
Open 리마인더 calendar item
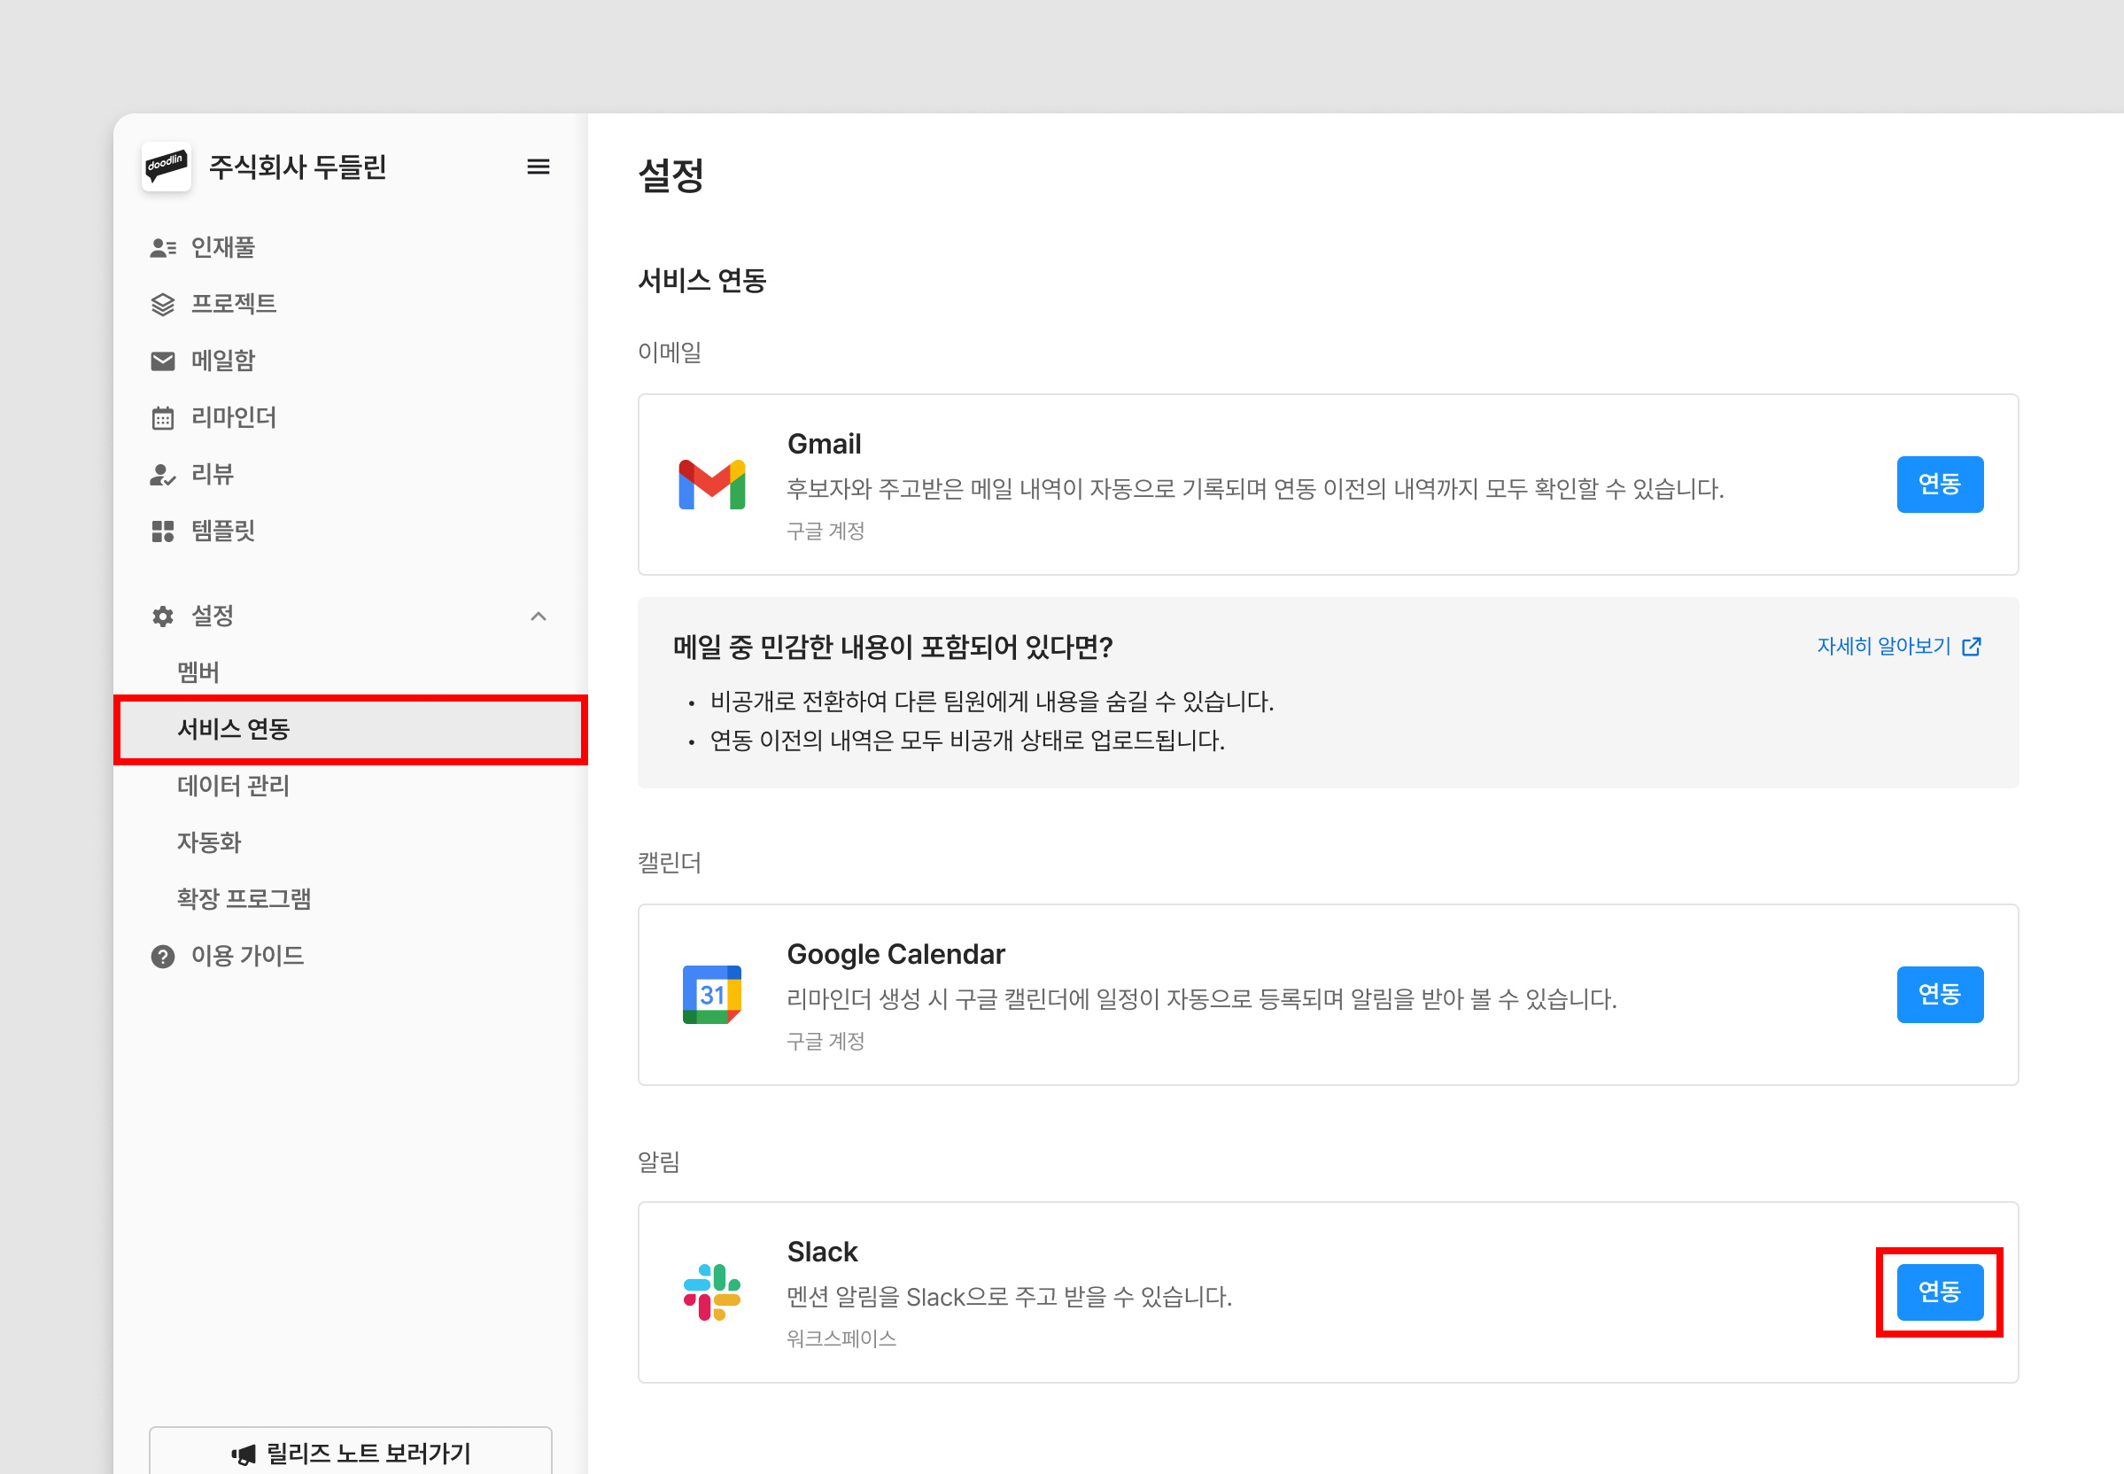tap(233, 417)
